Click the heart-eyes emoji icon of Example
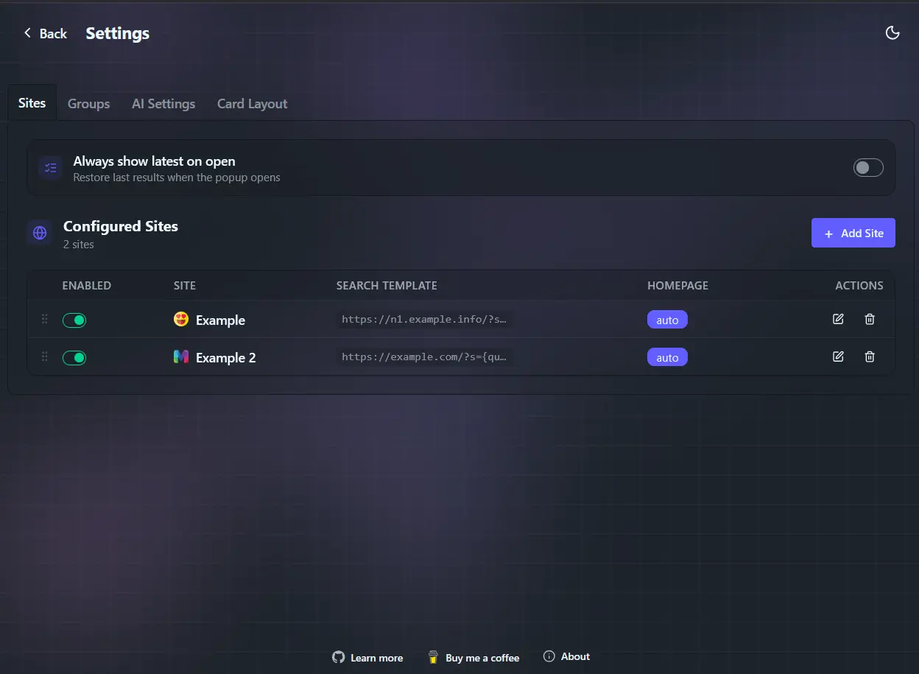919x674 pixels. (x=181, y=319)
